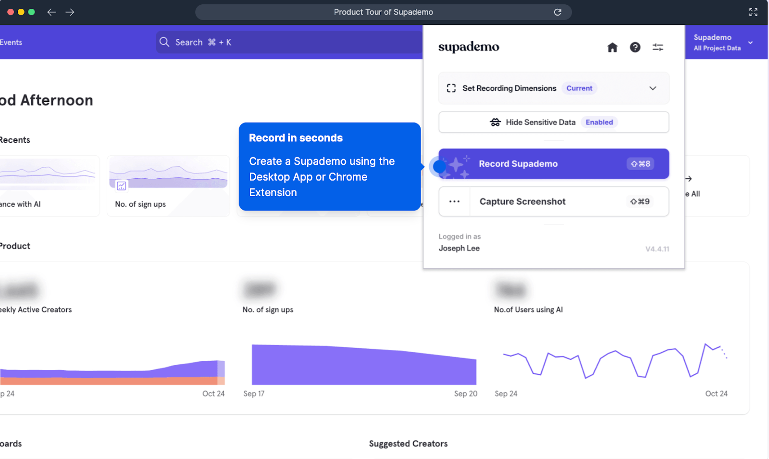Screen dimensions: 769x459
Task: Click the No.of Users using AI label
Action: (528, 310)
